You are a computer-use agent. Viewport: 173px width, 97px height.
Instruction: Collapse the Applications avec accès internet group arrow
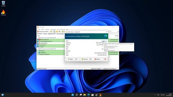pyautogui.click(x=118, y=38)
